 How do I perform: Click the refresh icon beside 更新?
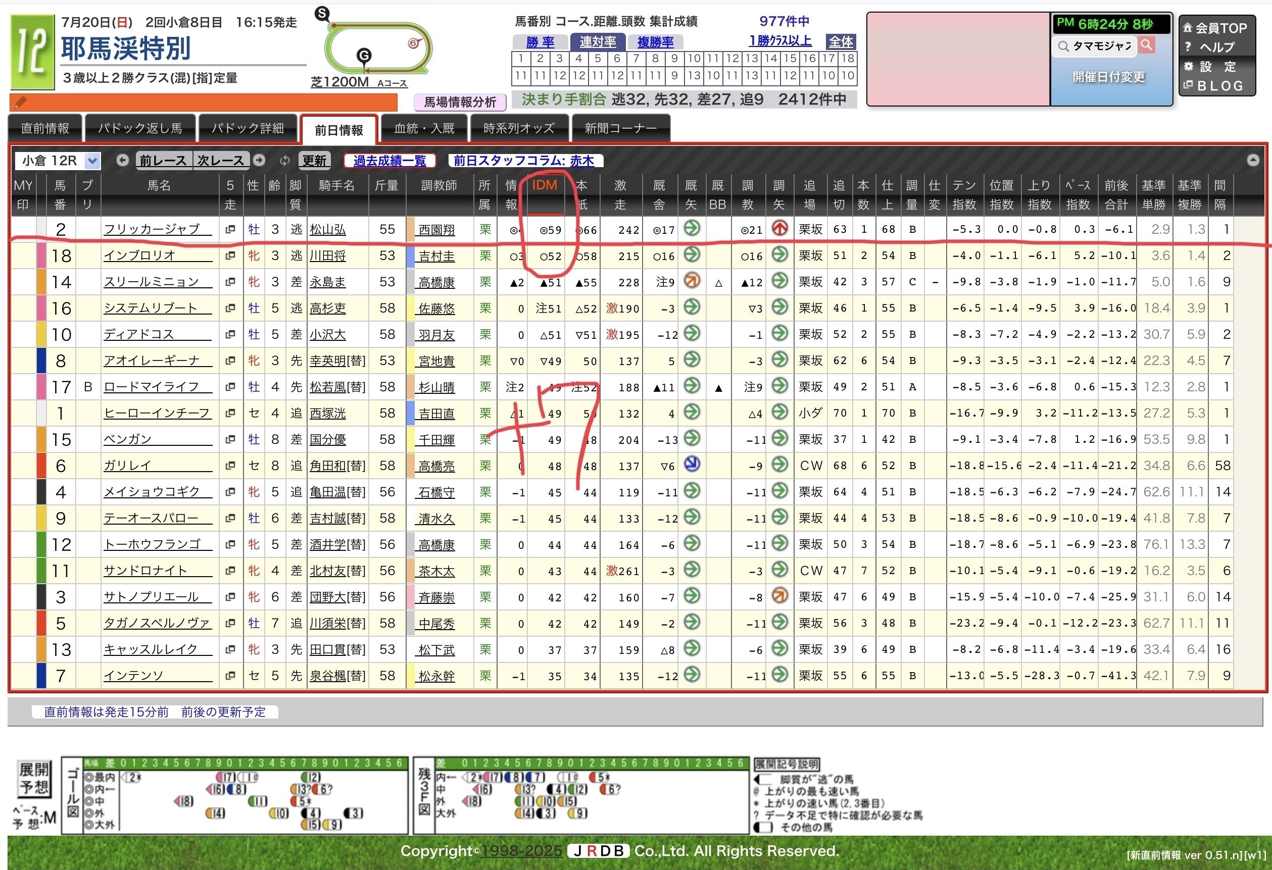(284, 161)
